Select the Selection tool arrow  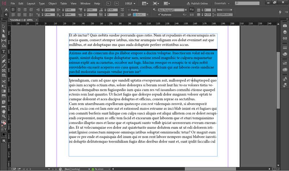pyautogui.click(x=4, y=26)
